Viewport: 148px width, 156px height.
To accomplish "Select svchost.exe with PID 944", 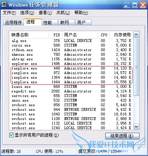I will pos(71,109).
